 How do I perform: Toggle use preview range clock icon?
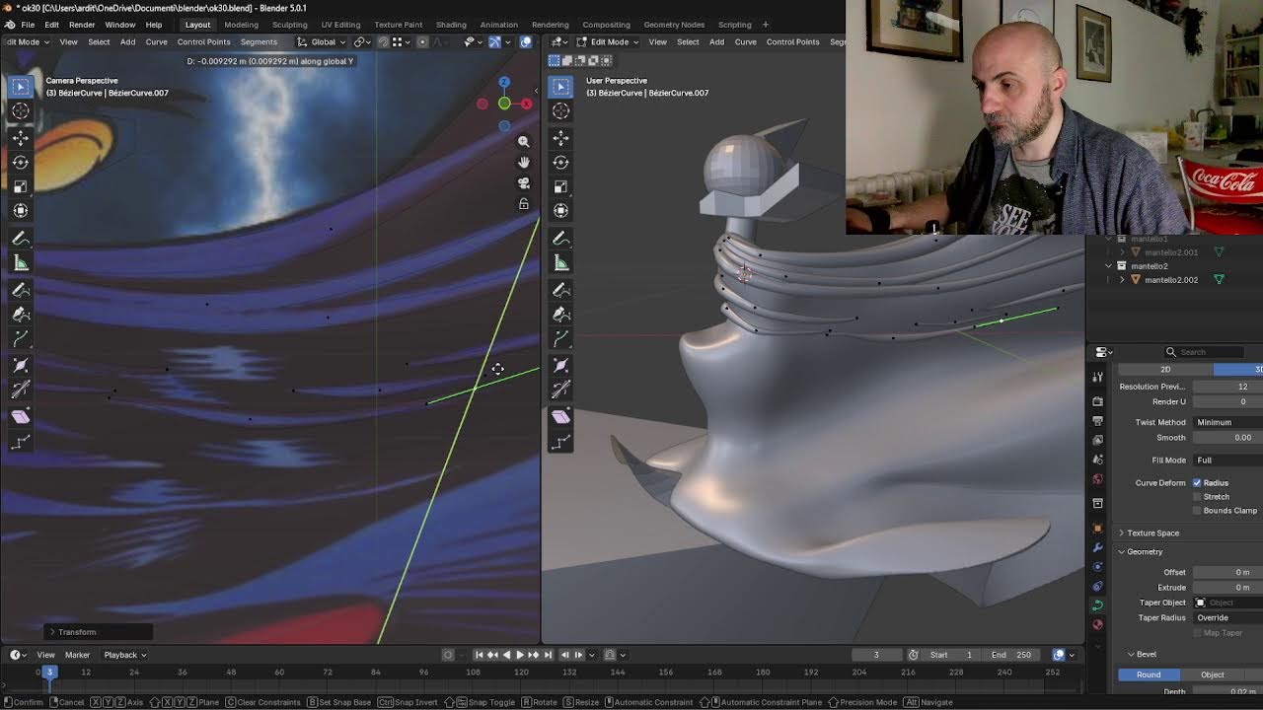pyautogui.click(x=914, y=655)
